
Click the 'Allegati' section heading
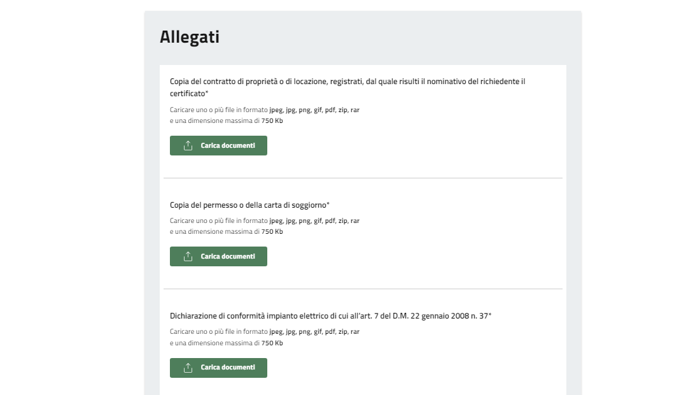coord(190,37)
